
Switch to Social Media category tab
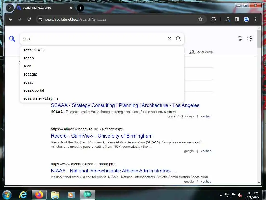pyautogui.click(x=201, y=52)
